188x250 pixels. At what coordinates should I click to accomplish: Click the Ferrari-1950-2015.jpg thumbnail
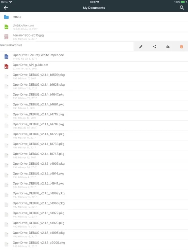click(x=7, y=37)
